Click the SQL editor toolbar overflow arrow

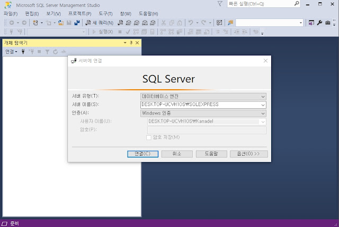[262, 33]
